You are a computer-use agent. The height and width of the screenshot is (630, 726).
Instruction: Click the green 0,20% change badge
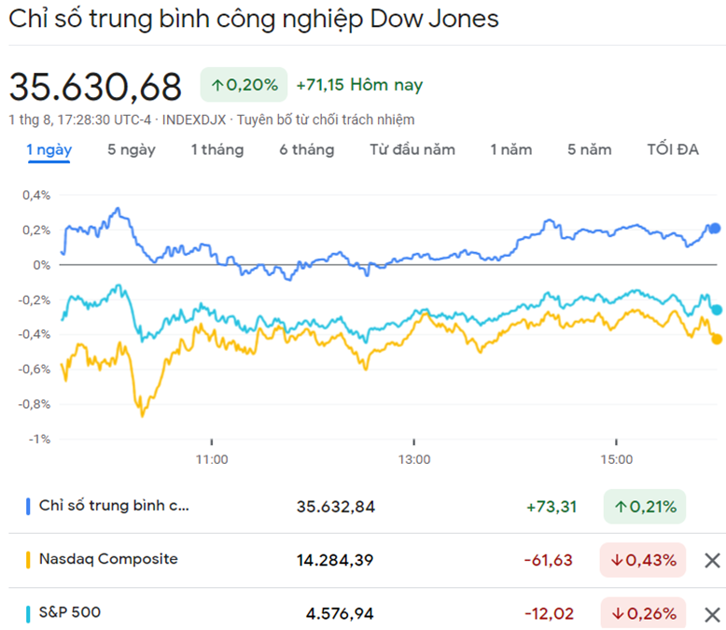[x=244, y=85]
